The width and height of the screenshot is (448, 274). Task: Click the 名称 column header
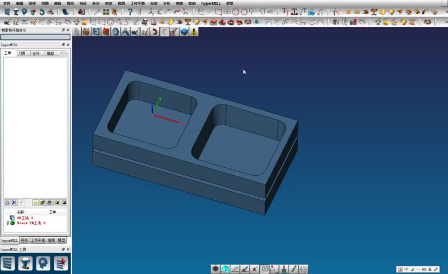click(21, 212)
